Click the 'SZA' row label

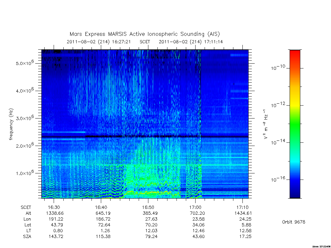[x=27, y=236]
